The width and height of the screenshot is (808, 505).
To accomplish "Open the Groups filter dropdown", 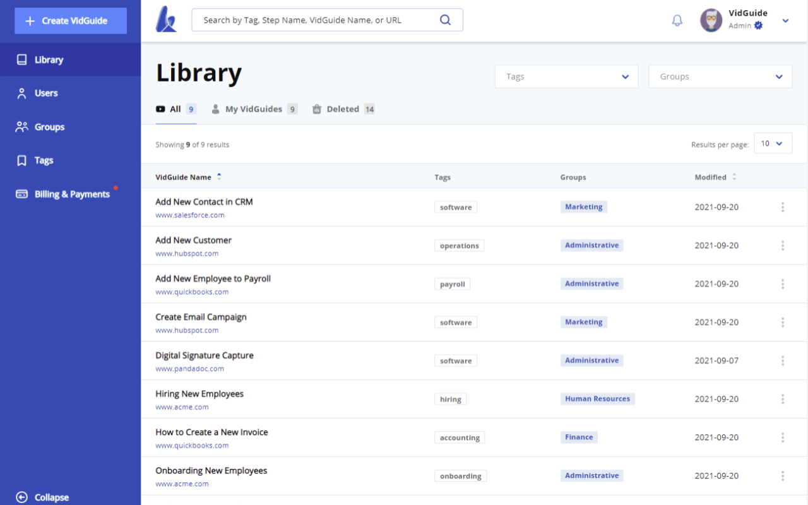I will pyautogui.click(x=720, y=76).
